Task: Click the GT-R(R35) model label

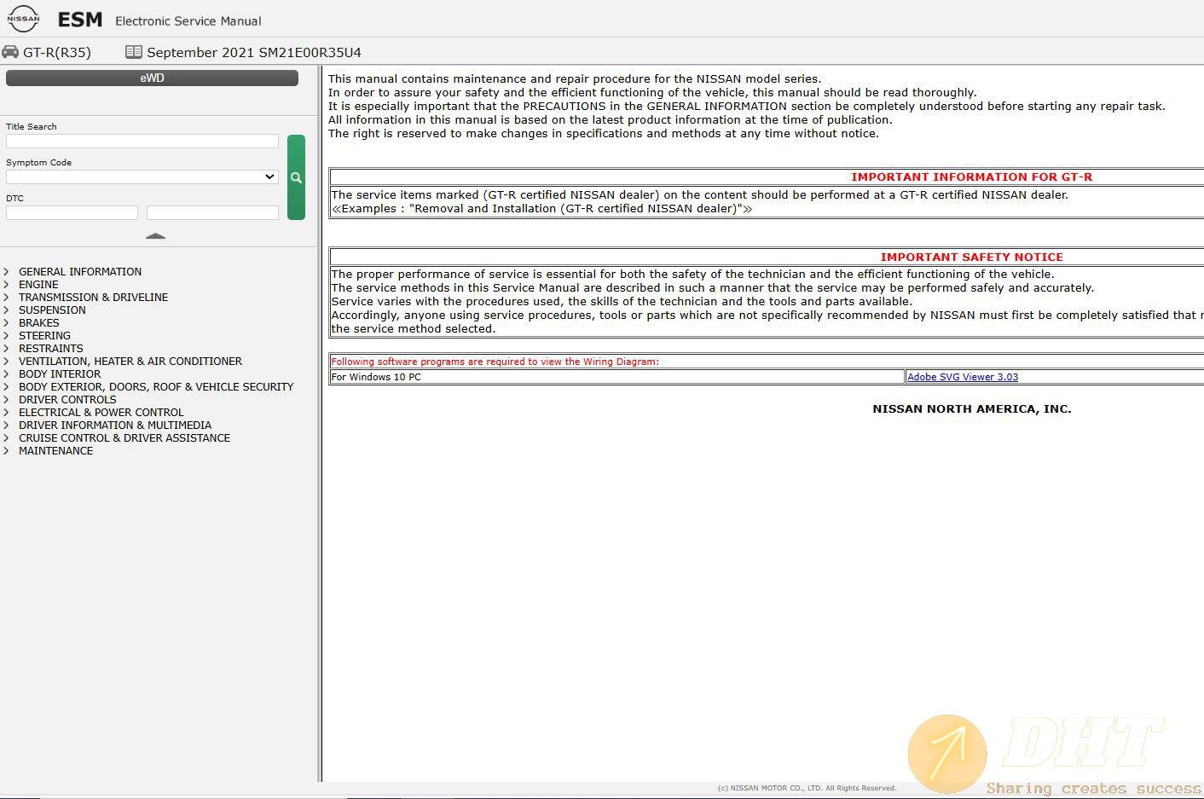Action: coord(57,52)
